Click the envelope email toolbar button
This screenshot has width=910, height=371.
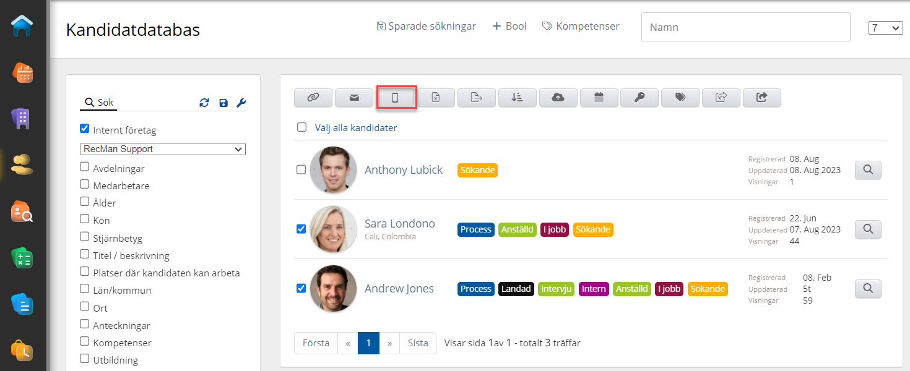(354, 98)
